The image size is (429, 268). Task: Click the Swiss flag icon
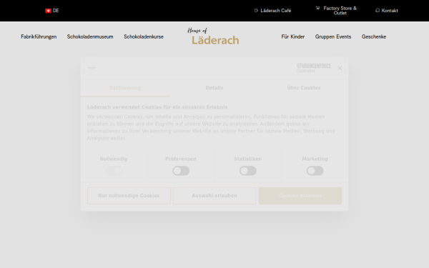pos(48,11)
